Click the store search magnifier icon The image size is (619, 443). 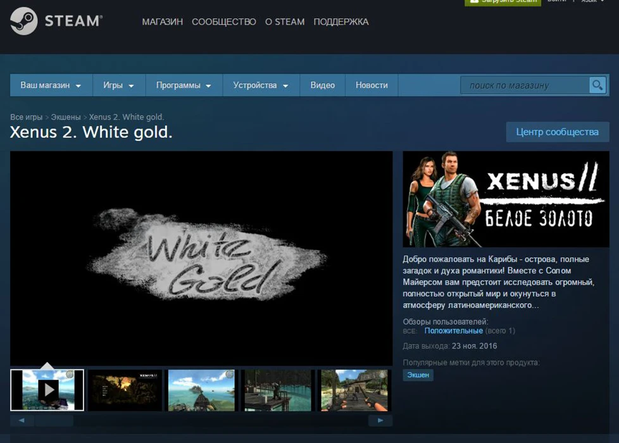click(597, 85)
